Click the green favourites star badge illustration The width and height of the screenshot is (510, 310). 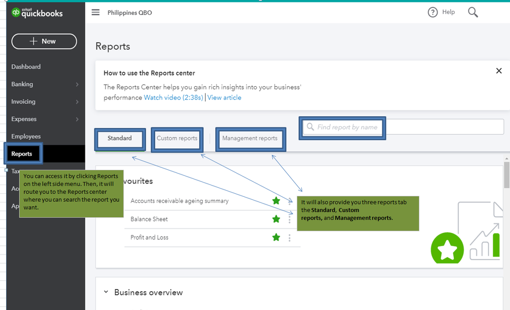click(447, 248)
